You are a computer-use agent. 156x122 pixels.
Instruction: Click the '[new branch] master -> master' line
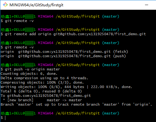(42, 100)
